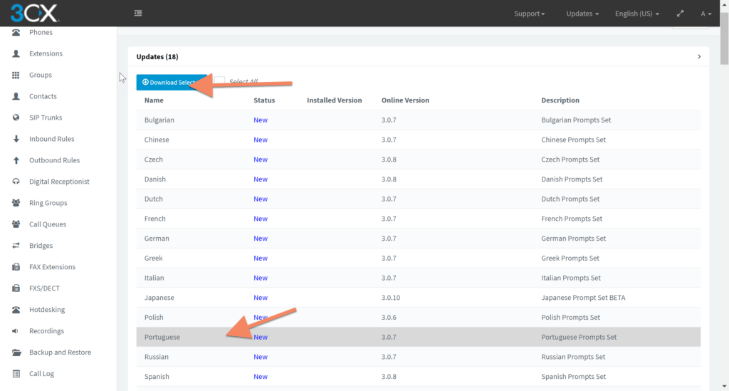Screen dimensions: 729x391
Task: Select the Chinese row name
Action: coord(157,140)
